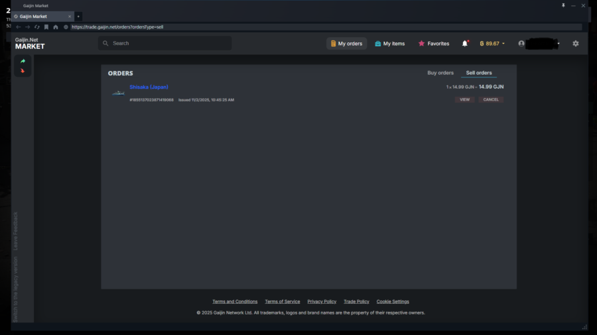Click the red arrow sidebar icon

(23, 71)
